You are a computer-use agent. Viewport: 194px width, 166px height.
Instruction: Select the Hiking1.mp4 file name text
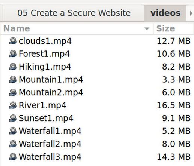point(45,67)
